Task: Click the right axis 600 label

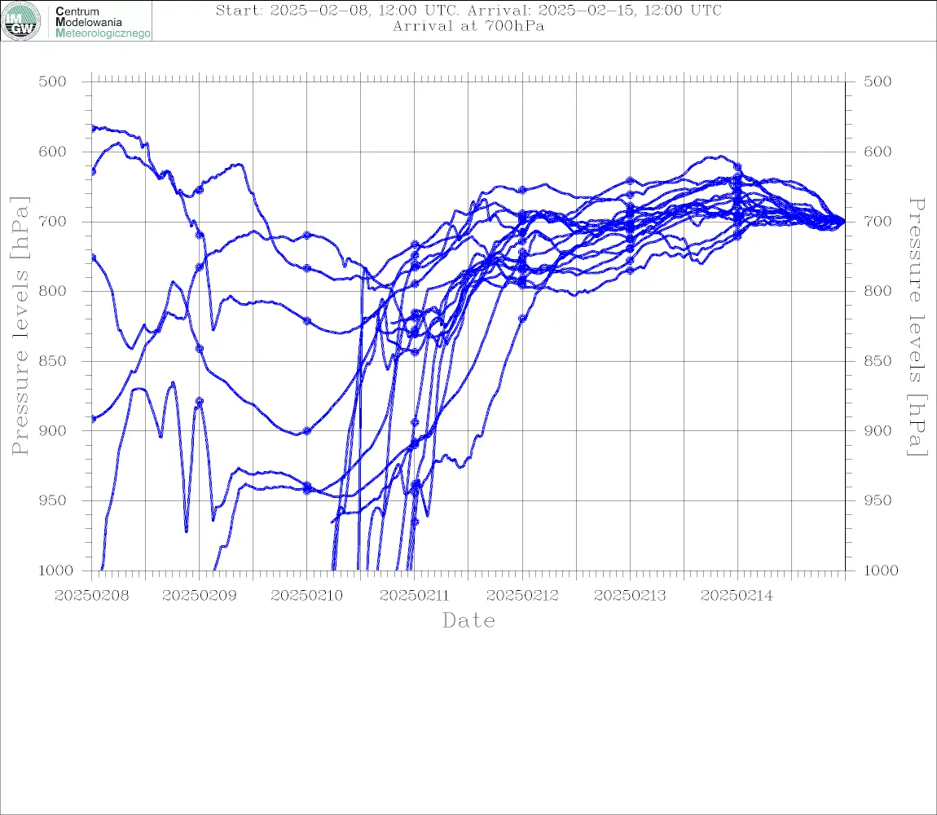Action: click(x=878, y=152)
